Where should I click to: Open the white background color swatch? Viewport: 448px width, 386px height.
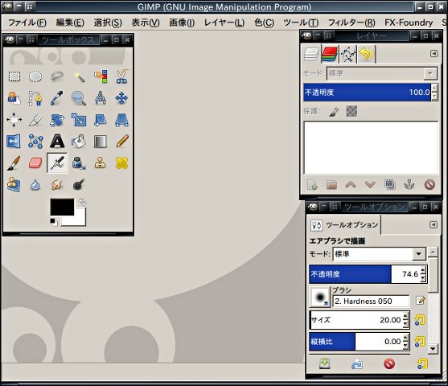coord(80,220)
